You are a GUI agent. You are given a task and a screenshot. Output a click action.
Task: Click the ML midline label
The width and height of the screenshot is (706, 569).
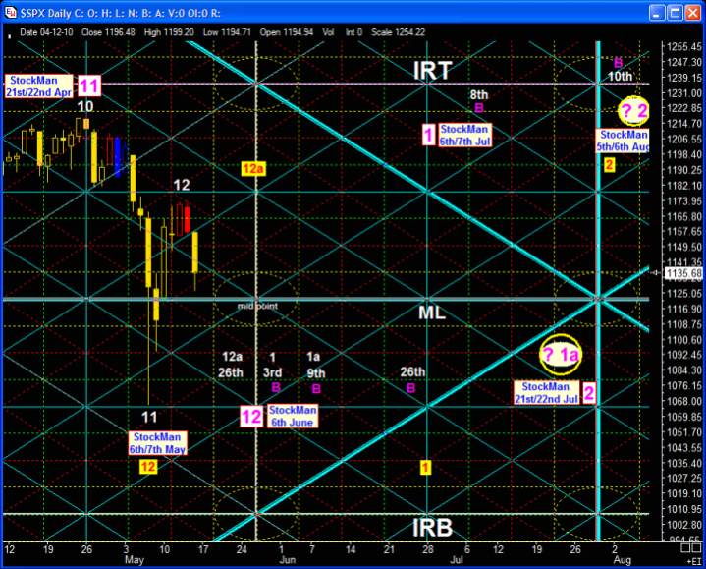432,310
